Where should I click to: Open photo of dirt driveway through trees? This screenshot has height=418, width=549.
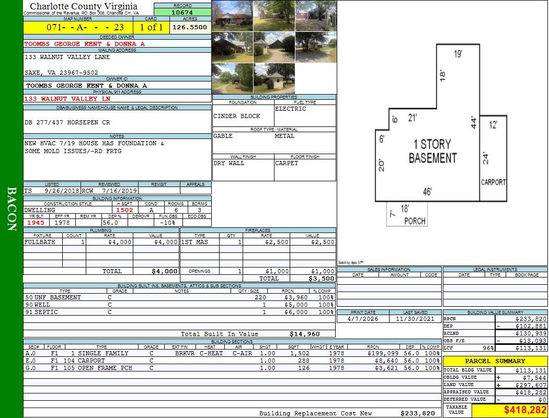tap(232, 79)
